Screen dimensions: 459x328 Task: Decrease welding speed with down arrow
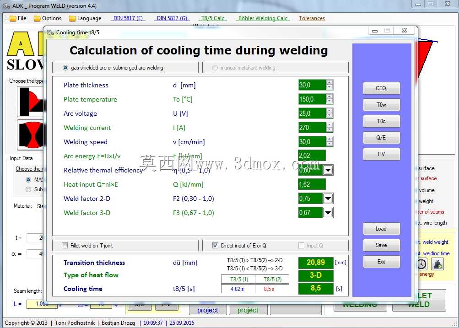[x=329, y=144]
